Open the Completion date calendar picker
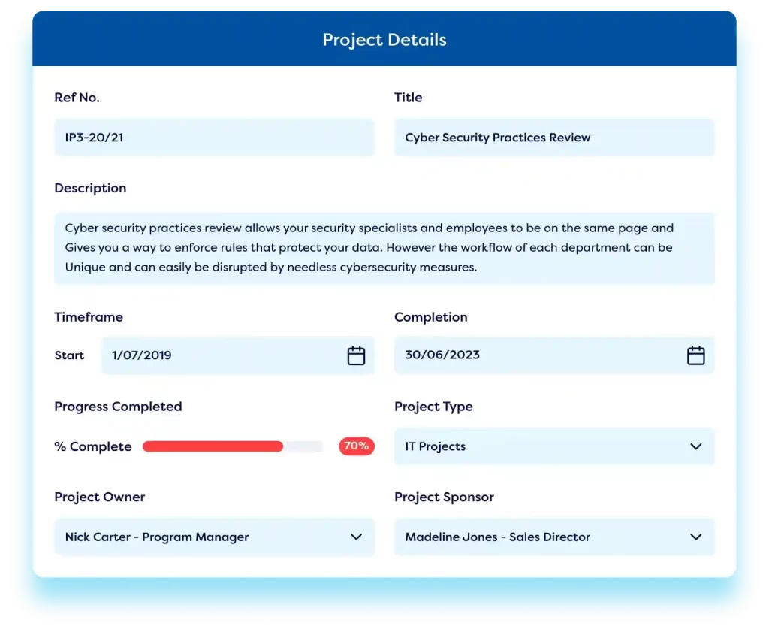The width and height of the screenshot is (769, 632). click(695, 355)
